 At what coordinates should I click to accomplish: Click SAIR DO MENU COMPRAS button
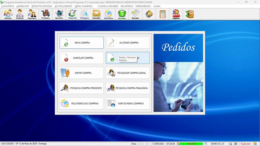click(x=128, y=103)
